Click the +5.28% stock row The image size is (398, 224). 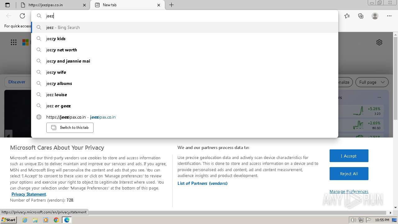coord(361,111)
